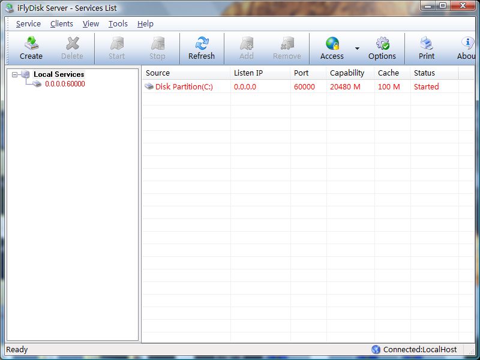Sort list by Status column header
This screenshot has height=360, width=480.
(434, 73)
